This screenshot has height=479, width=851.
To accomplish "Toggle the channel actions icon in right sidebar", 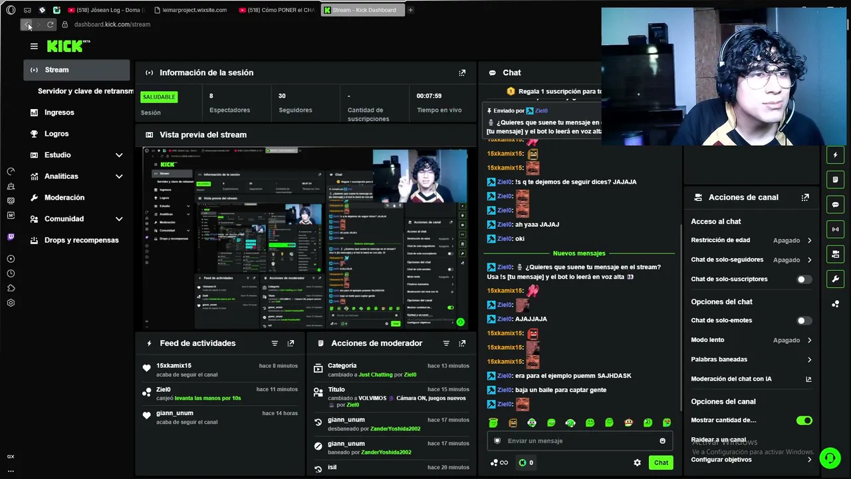I will (836, 253).
